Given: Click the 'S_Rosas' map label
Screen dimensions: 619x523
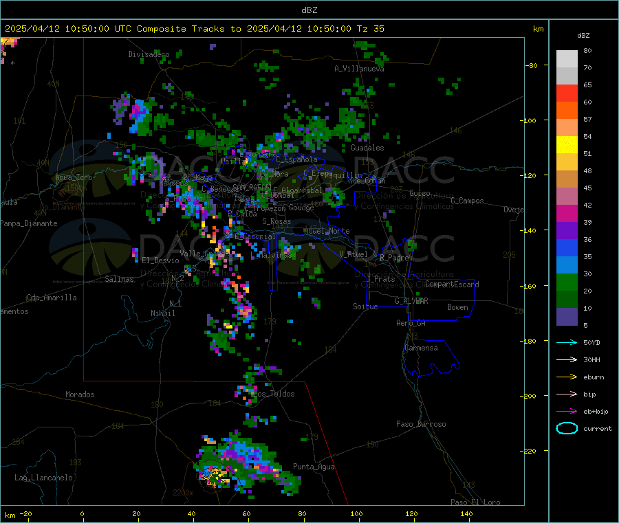Looking at the screenshot, I should click(x=276, y=221).
